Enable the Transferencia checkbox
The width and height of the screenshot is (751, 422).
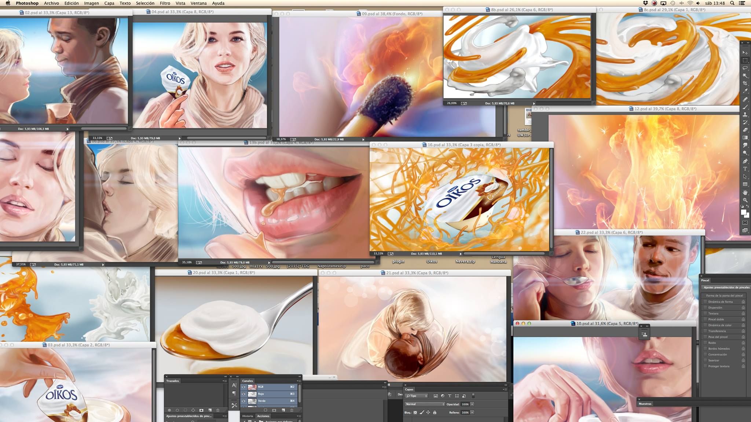click(705, 331)
